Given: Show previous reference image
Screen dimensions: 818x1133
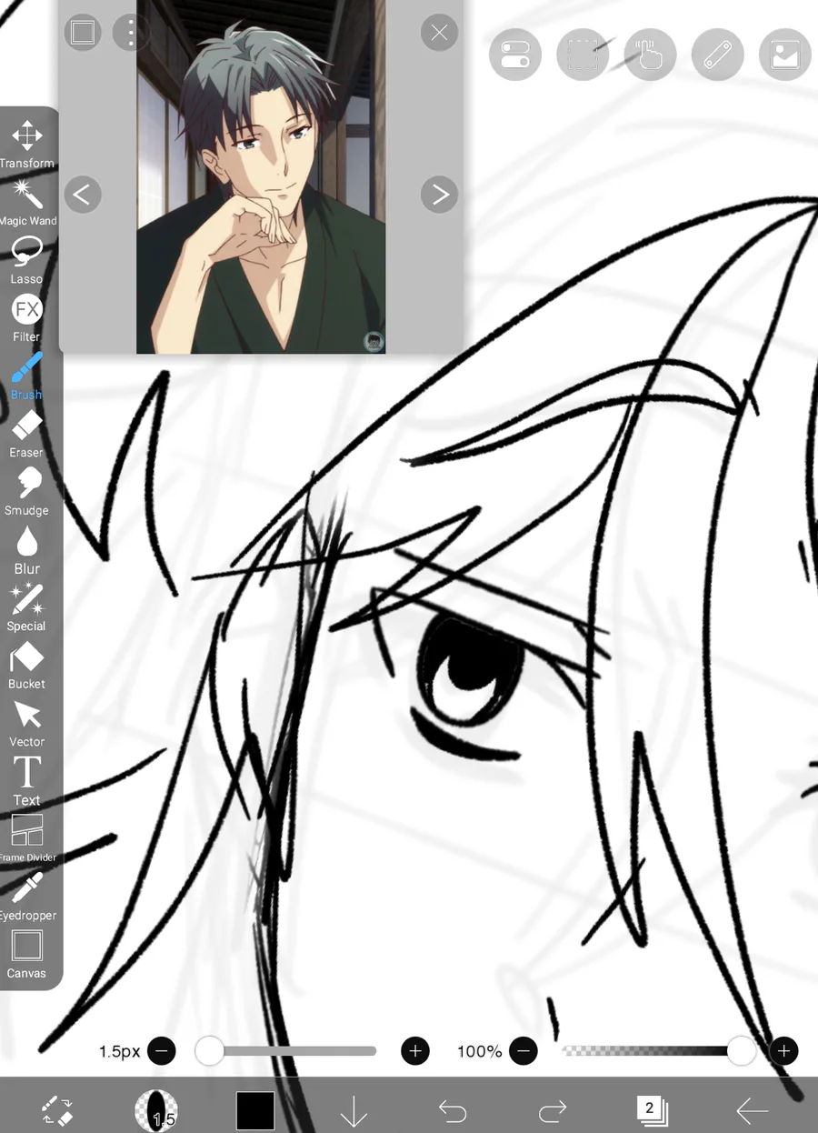Looking at the screenshot, I should tap(82, 194).
